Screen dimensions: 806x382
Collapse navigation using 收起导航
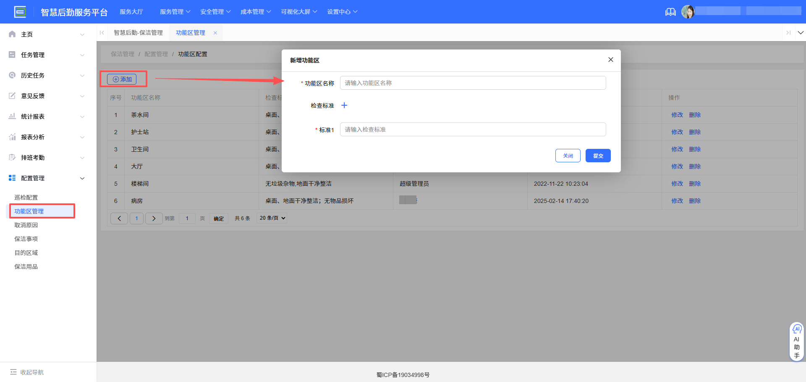pyautogui.click(x=26, y=372)
